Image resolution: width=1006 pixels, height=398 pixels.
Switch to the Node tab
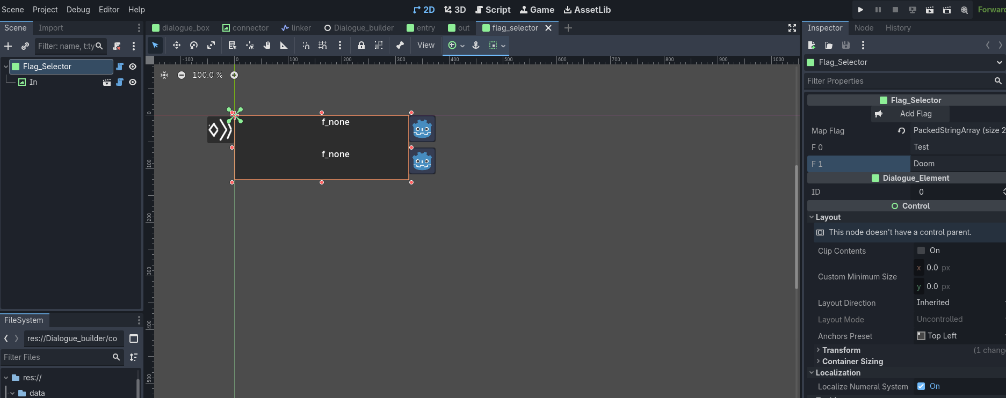click(x=864, y=28)
